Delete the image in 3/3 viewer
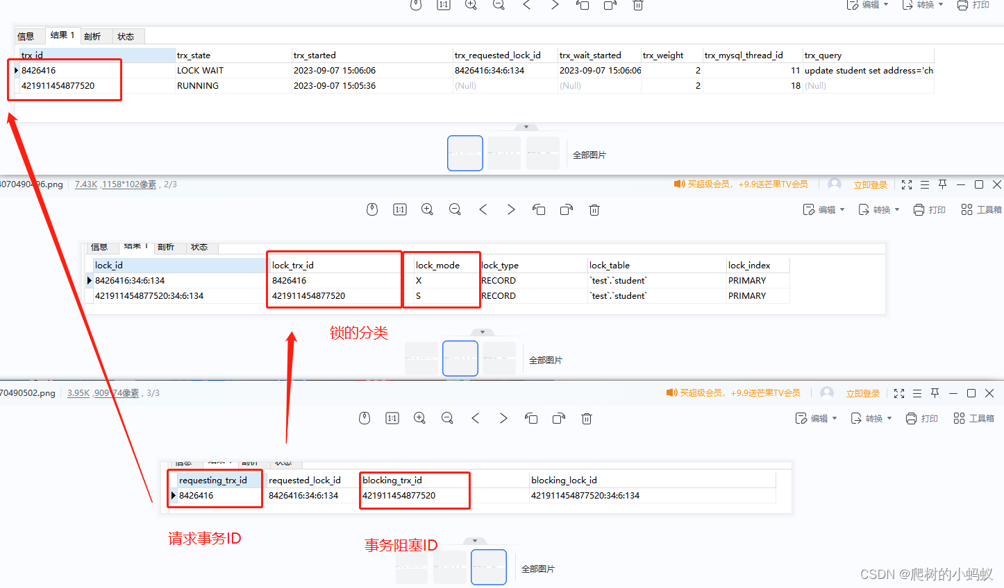 [587, 418]
